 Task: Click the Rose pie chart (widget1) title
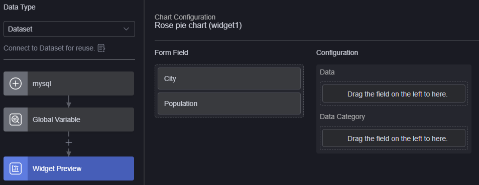[198, 25]
